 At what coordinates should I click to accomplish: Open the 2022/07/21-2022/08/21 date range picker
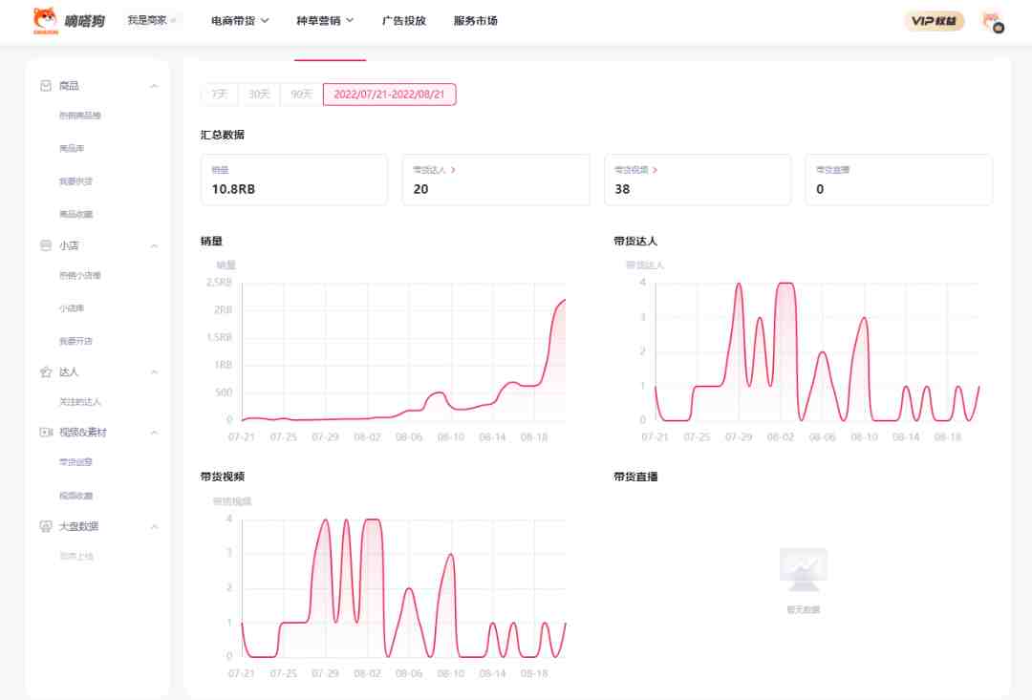[x=389, y=95]
